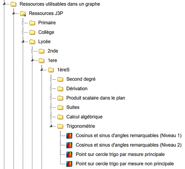185x169 pixels.
Task: Expand the Second degré folder
Action: click(51, 79)
